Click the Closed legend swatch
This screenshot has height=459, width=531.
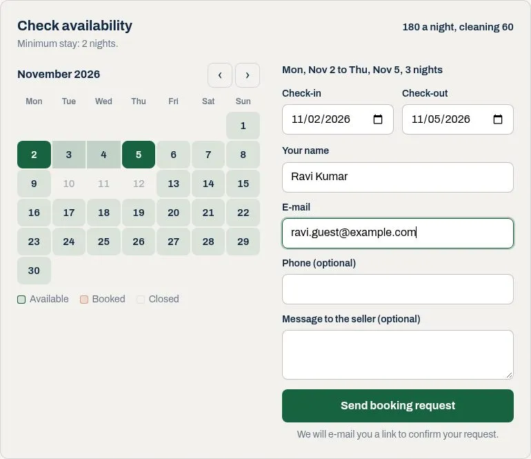141,300
